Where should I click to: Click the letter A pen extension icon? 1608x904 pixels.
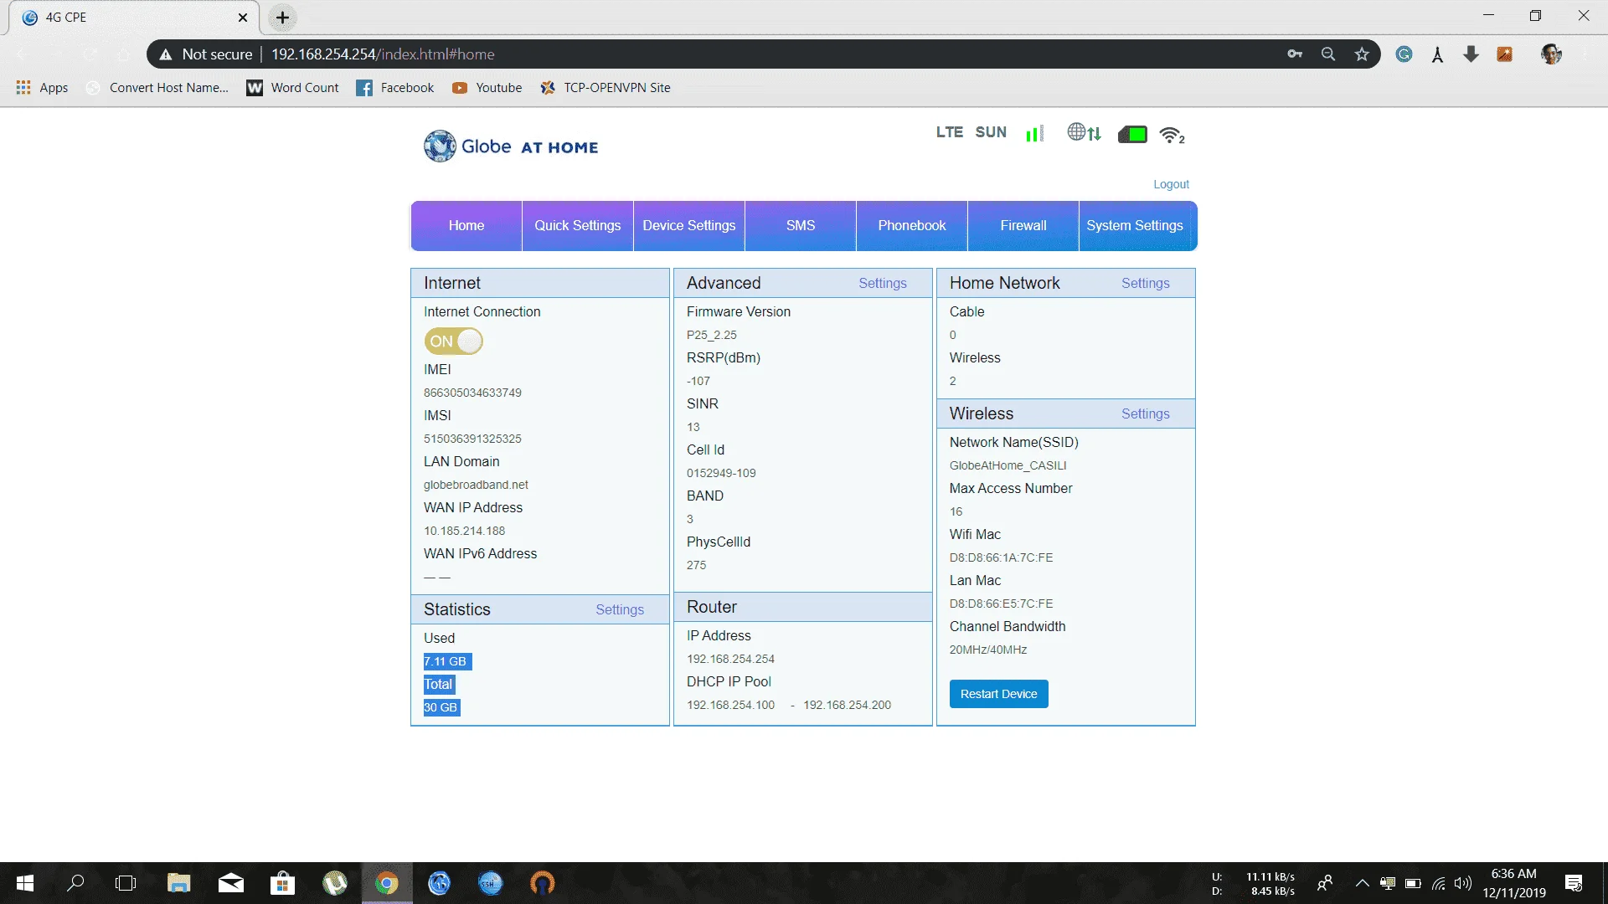coord(1437,54)
